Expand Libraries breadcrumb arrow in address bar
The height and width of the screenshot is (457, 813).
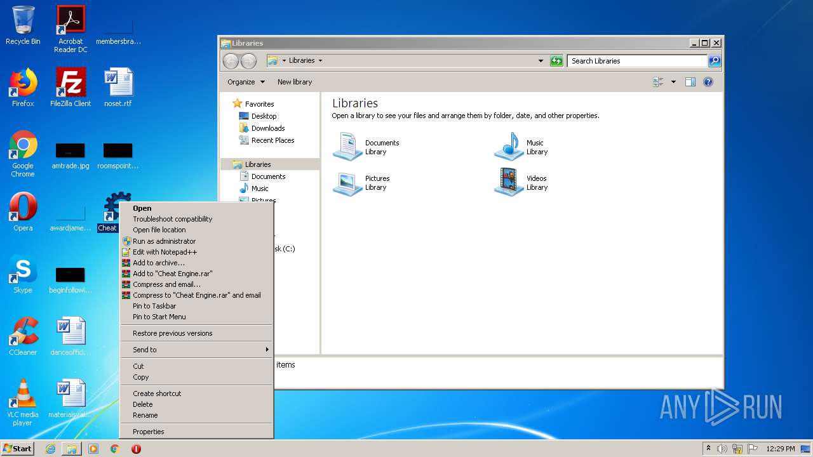(x=320, y=61)
